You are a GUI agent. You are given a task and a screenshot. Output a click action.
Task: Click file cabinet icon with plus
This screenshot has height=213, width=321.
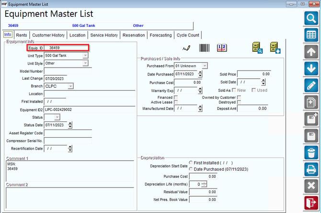(275, 48)
